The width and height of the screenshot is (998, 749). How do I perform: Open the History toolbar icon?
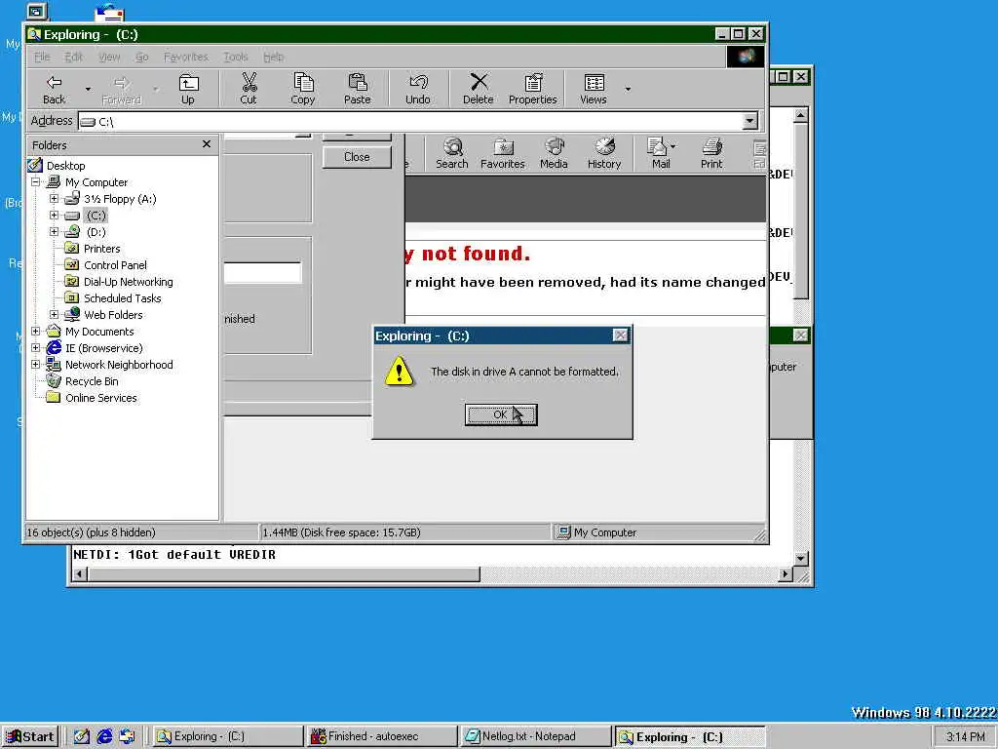click(x=604, y=153)
